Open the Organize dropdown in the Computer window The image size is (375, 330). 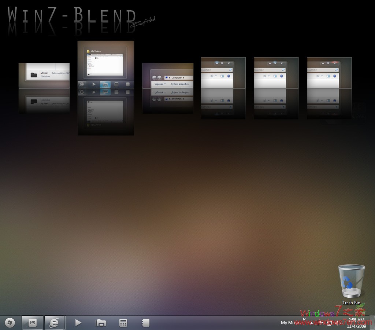tap(160, 84)
